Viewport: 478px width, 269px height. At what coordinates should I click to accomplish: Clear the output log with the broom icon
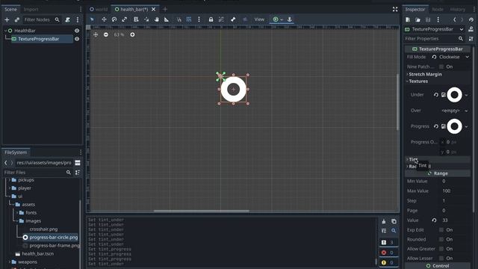pos(384,221)
